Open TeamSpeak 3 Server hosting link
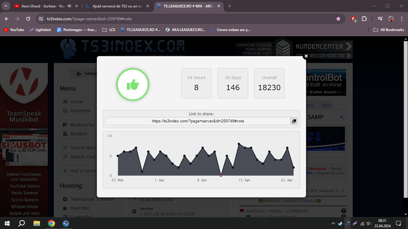Screen dimensions: 408x229 pyautogui.click(x=92, y=199)
